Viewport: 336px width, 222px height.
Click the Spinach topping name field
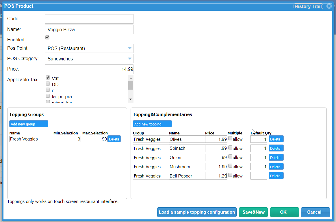187,148
